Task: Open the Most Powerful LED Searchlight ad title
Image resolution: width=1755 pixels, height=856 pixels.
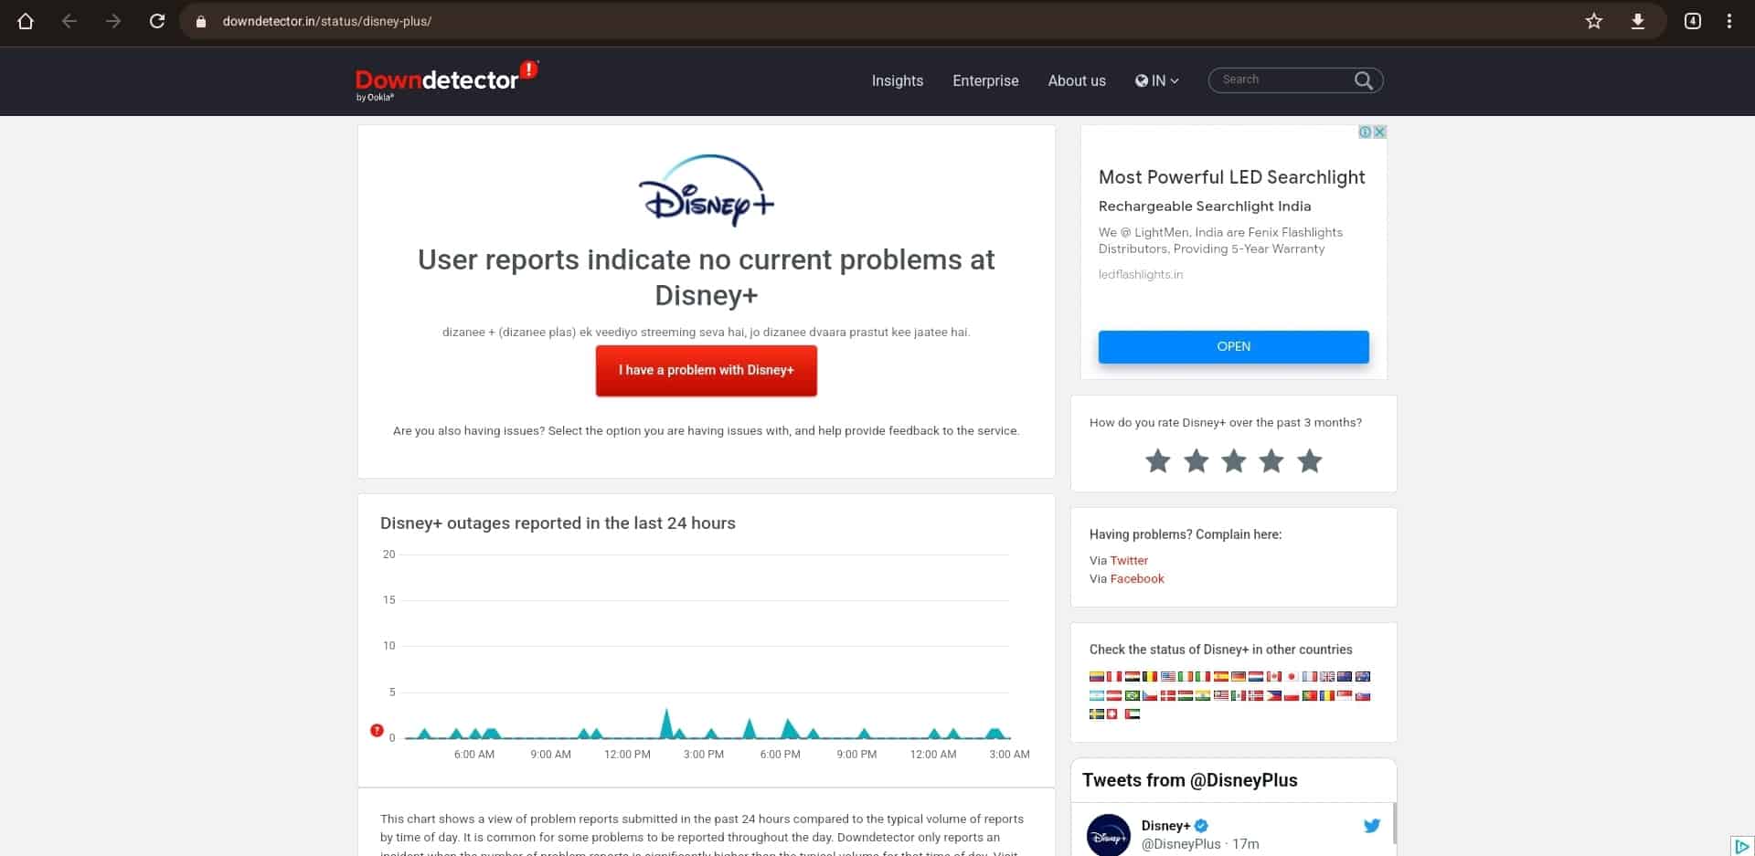Action: [x=1231, y=177]
